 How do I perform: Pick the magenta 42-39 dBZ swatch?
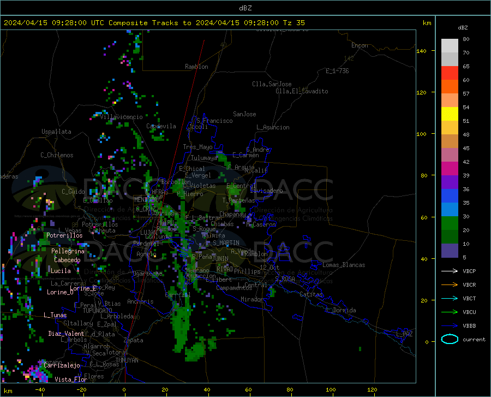450,169
